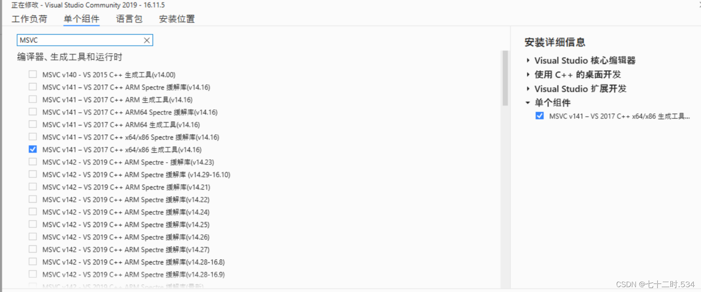Check MSVC v142 ARM Spectre 缓解库(v14.21)
The height and width of the screenshot is (292, 701).
coord(33,187)
